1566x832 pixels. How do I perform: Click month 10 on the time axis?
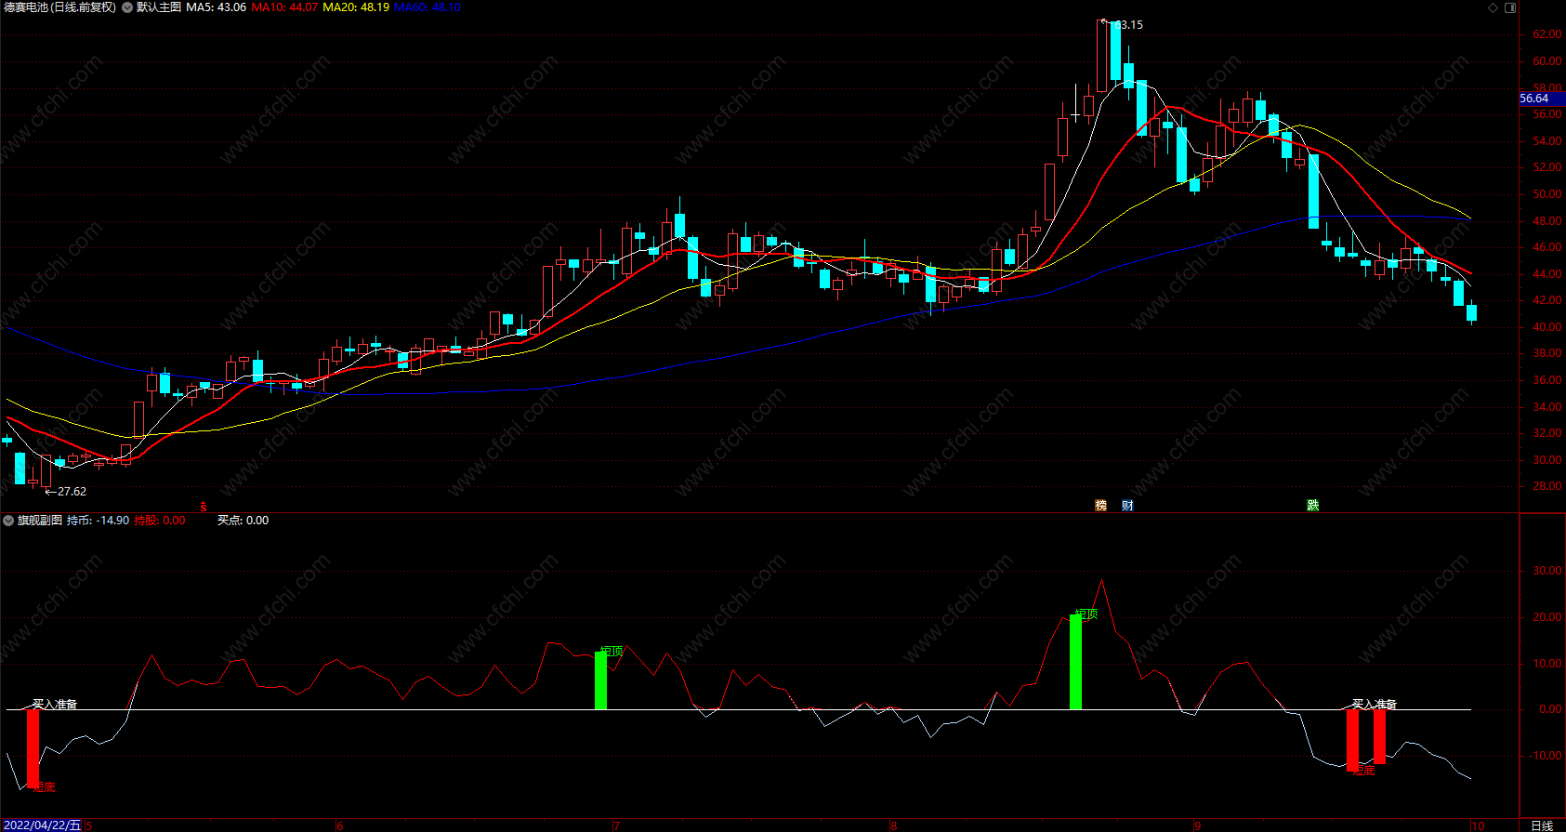1479,825
